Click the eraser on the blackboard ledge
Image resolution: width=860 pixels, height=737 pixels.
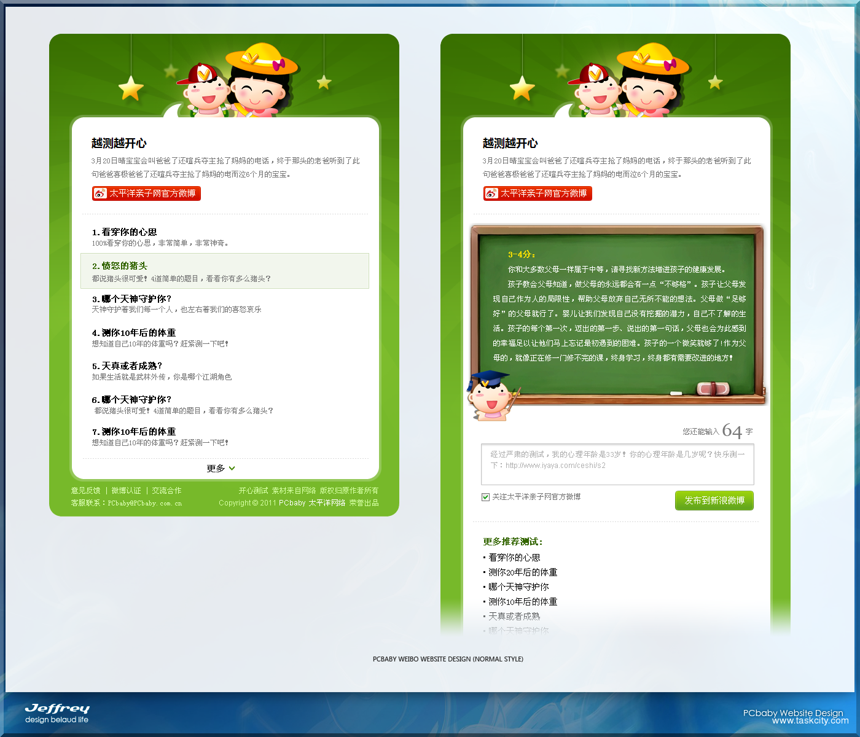tap(713, 388)
